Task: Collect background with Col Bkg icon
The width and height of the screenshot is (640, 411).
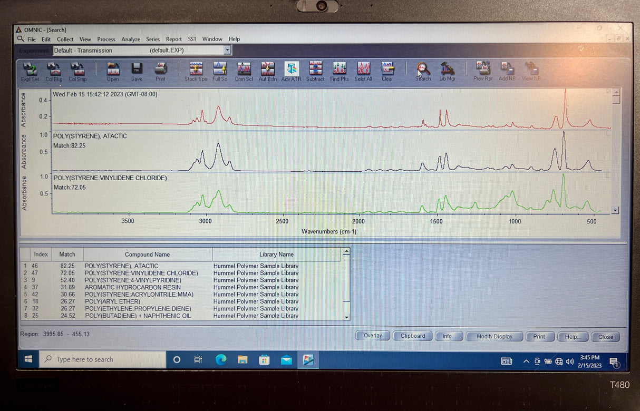Action: 54,71
